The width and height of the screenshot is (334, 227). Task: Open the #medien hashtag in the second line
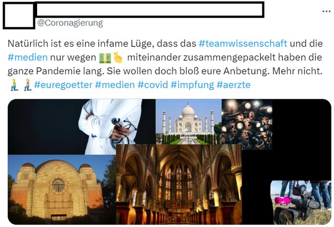point(27,57)
